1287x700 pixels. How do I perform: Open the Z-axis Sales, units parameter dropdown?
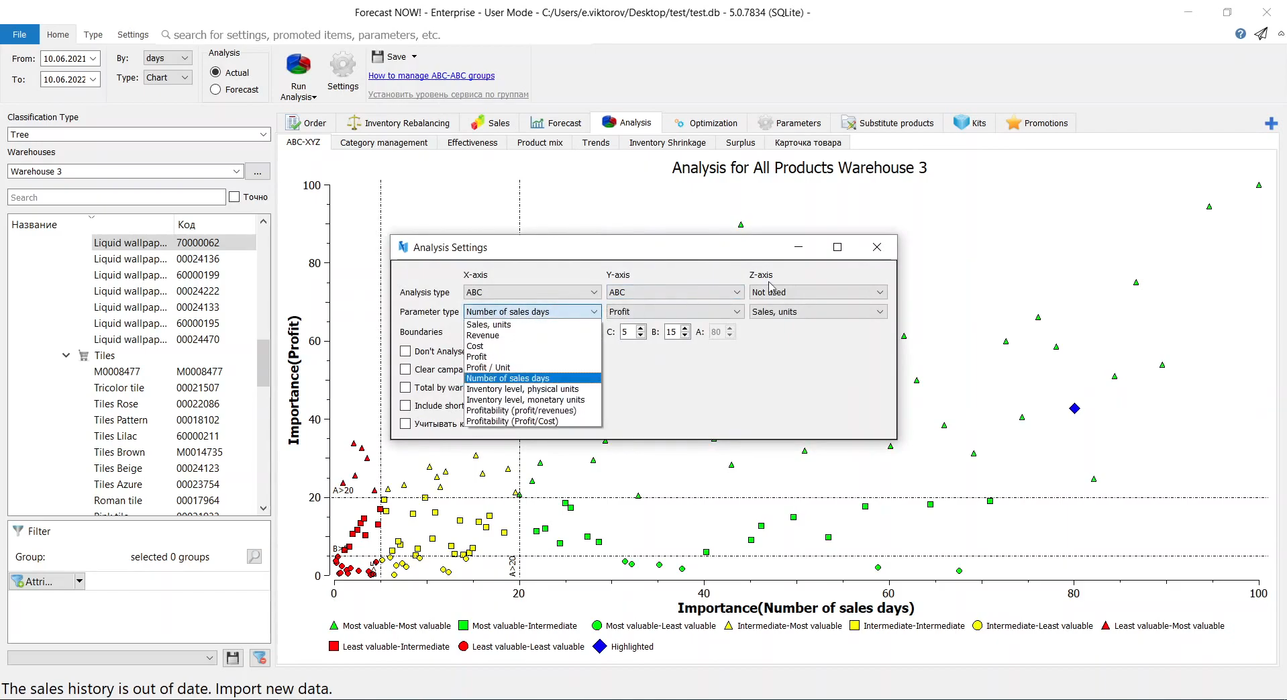click(x=818, y=311)
